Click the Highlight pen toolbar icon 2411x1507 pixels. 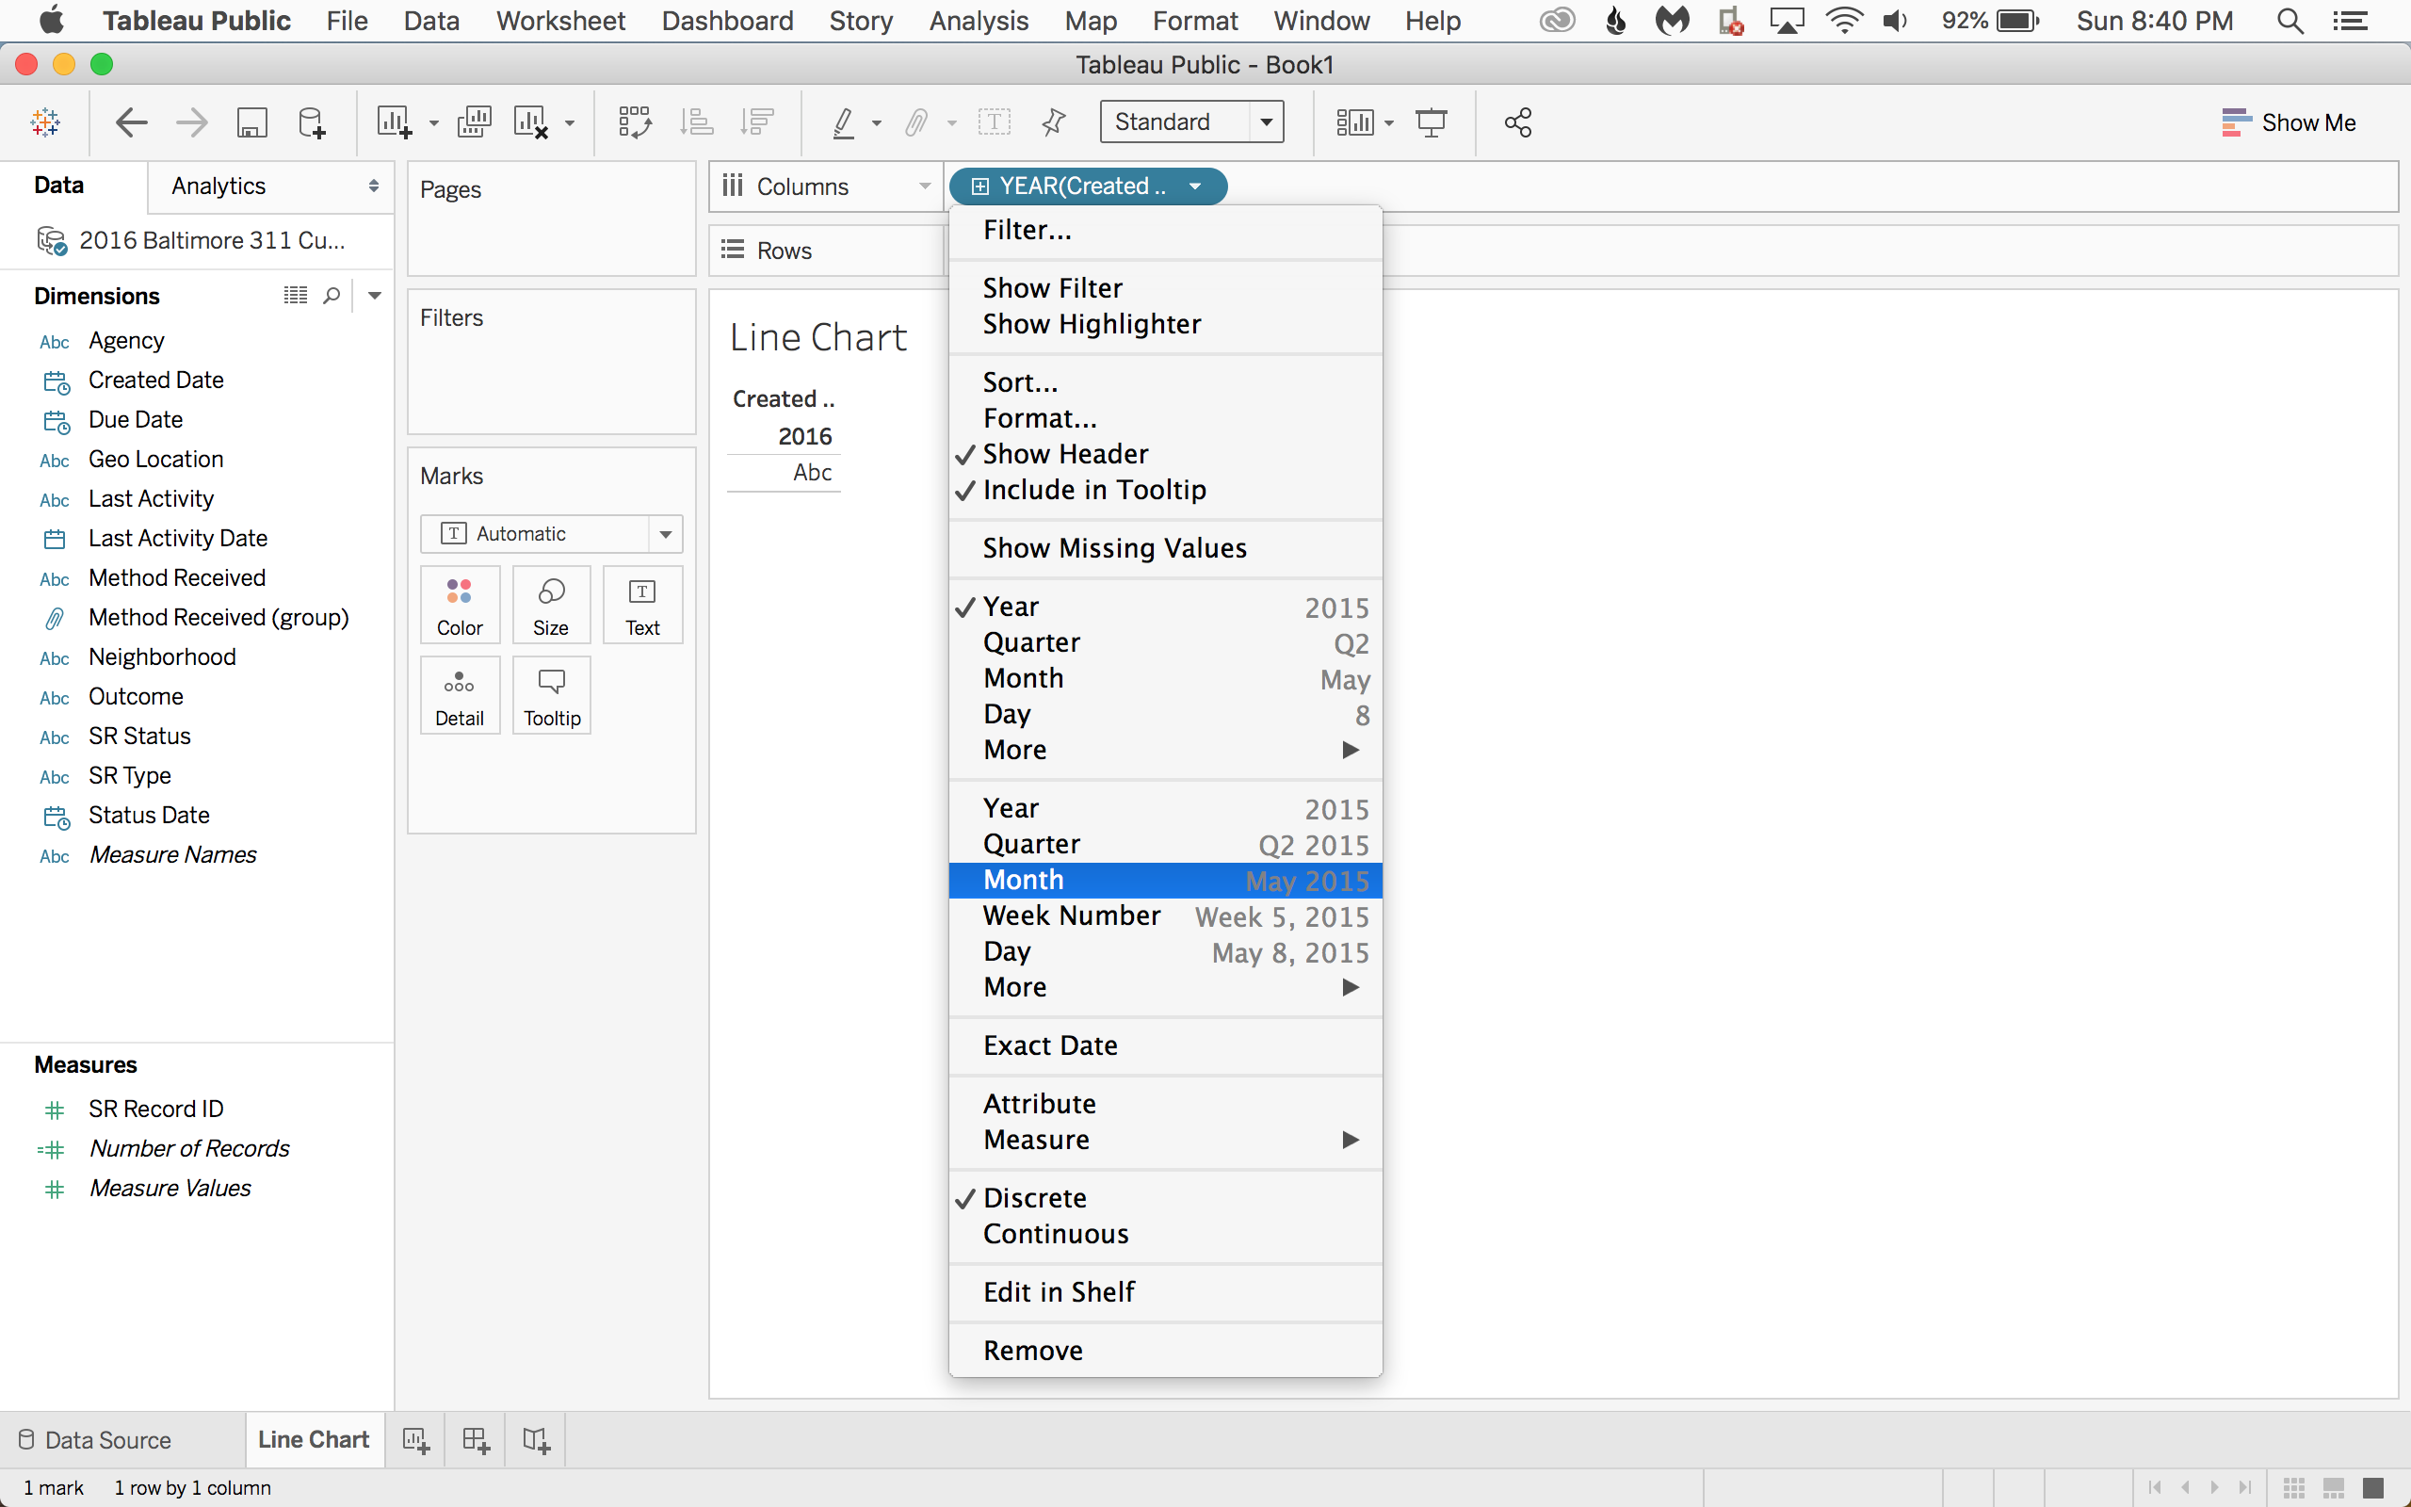pyautogui.click(x=843, y=122)
